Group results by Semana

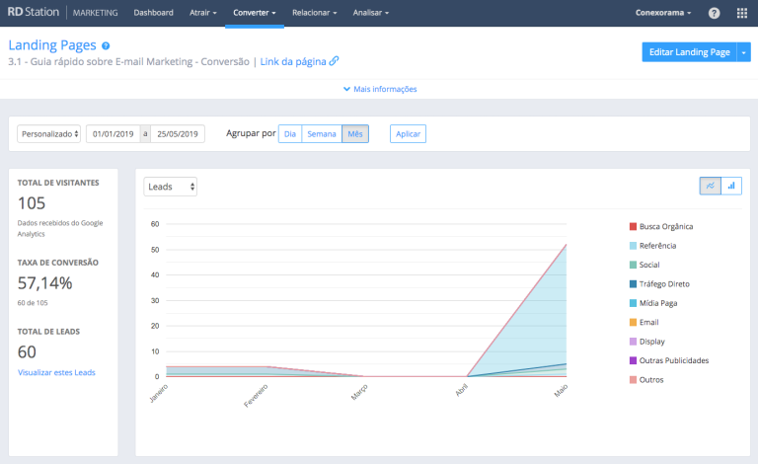point(321,134)
